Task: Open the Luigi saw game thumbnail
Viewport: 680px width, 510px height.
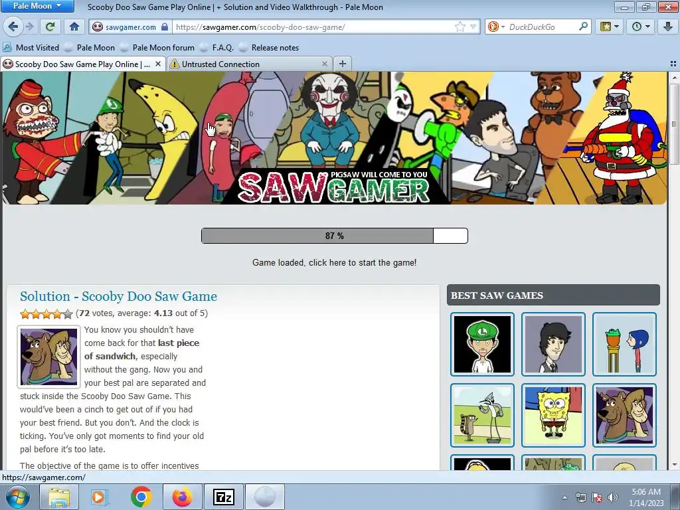Action: point(482,345)
